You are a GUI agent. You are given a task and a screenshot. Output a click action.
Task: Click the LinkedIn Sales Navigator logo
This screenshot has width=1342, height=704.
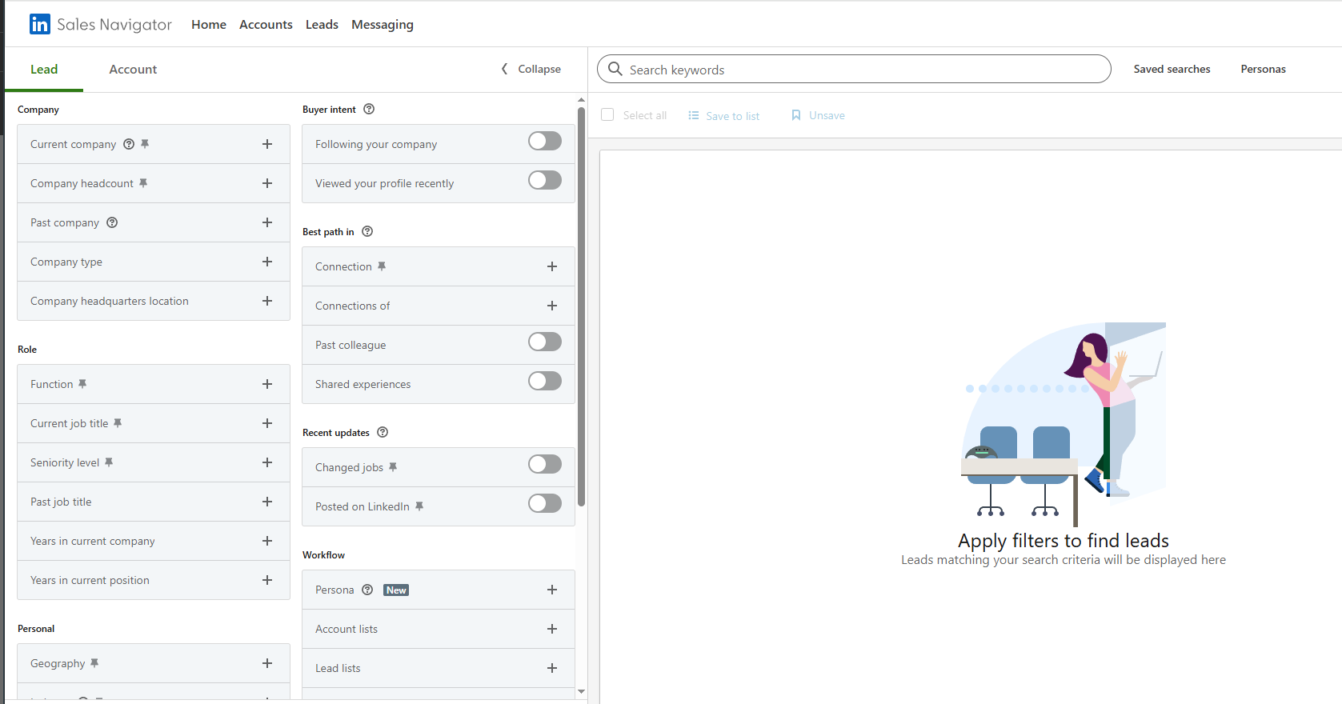click(x=101, y=24)
